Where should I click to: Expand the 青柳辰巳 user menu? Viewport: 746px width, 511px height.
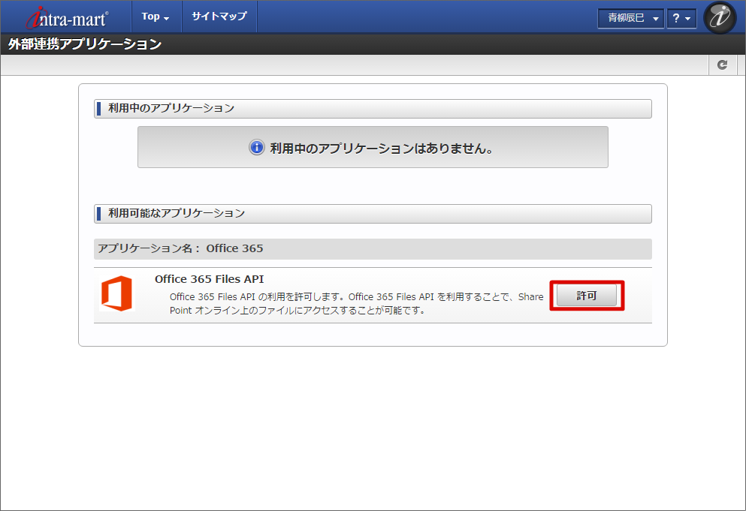(631, 18)
